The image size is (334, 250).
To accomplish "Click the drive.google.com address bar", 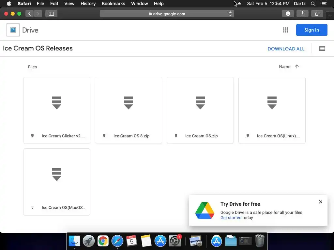I will [167, 14].
